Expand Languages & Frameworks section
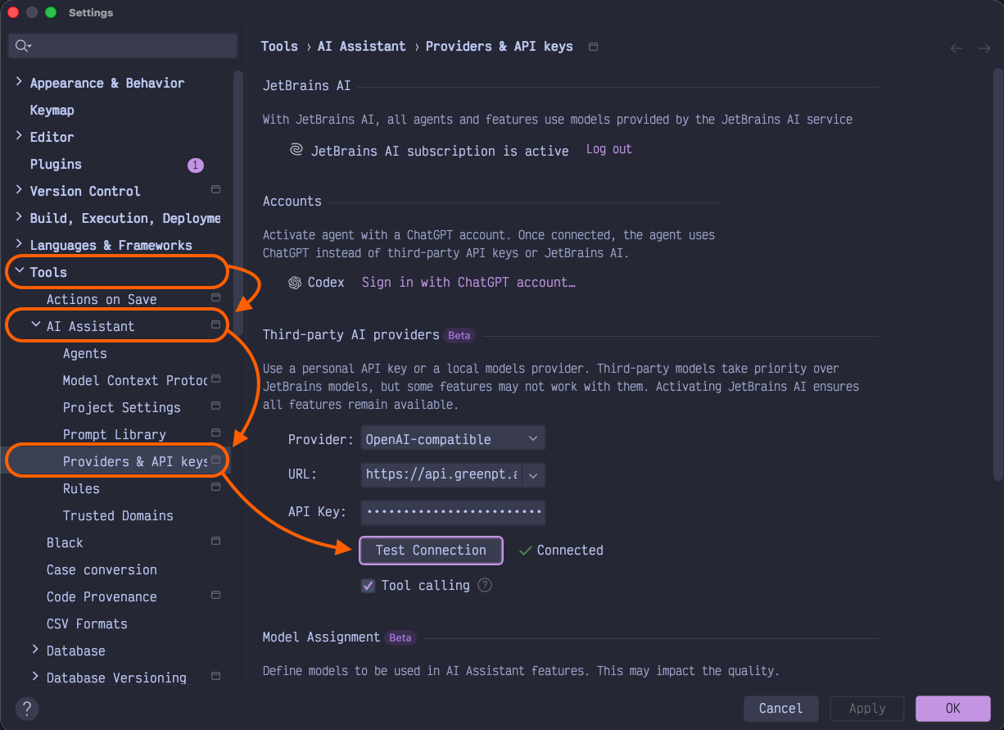The image size is (1004, 730). pyautogui.click(x=19, y=244)
